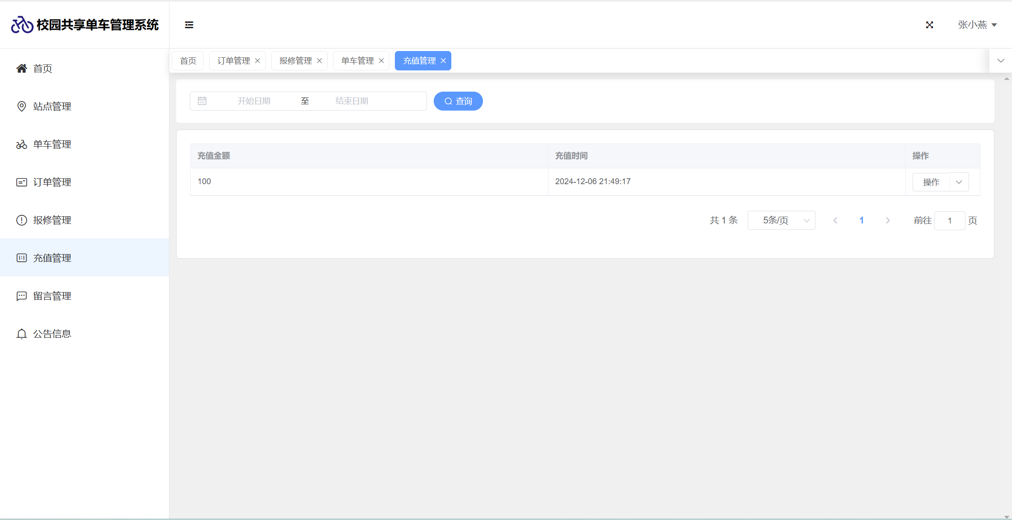Switch to the 单车管理 tab

click(x=357, y=61)
